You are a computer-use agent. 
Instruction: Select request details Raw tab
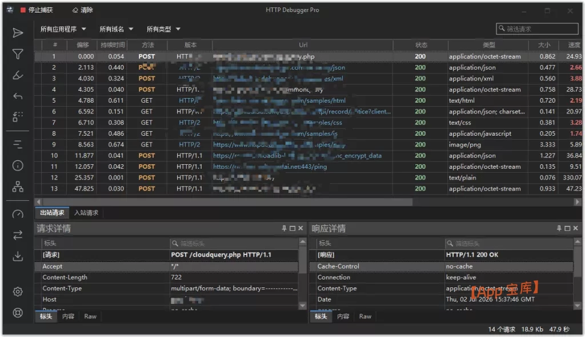pos(90,316)
